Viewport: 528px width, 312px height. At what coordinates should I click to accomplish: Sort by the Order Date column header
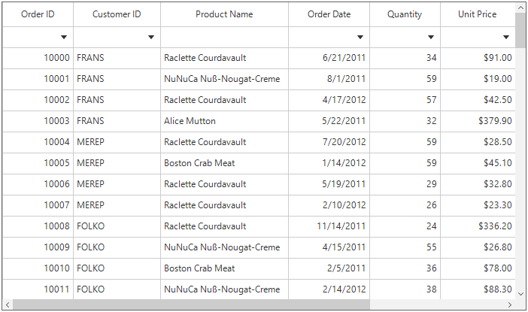click(329, 14)
